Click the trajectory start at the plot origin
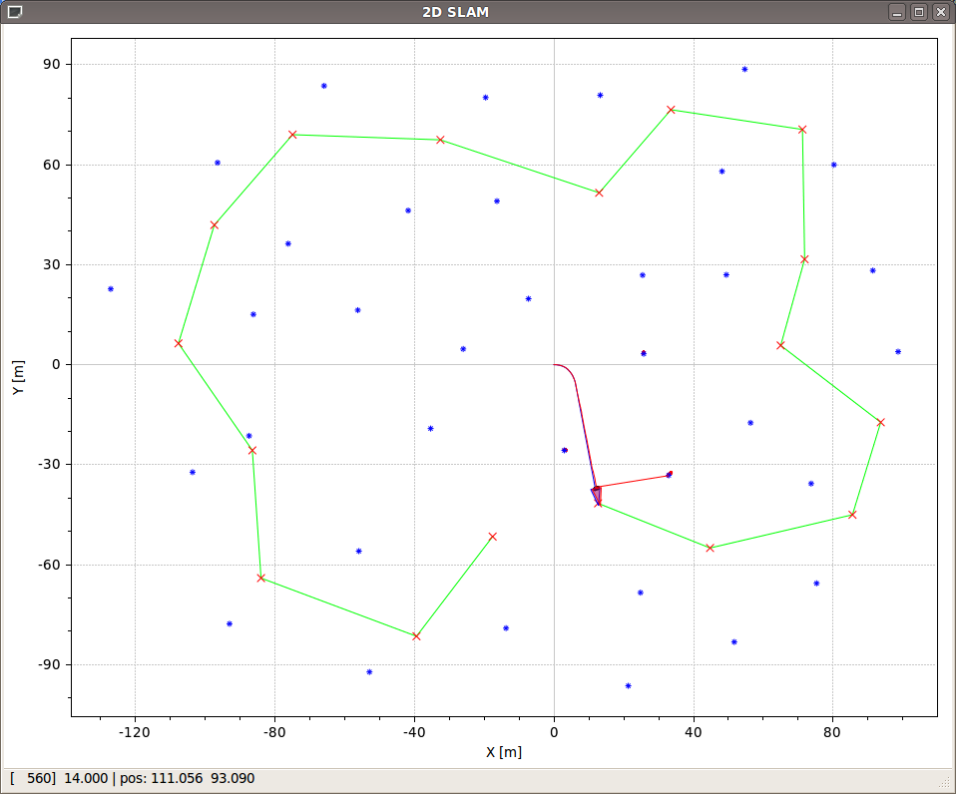 [554, 365]
